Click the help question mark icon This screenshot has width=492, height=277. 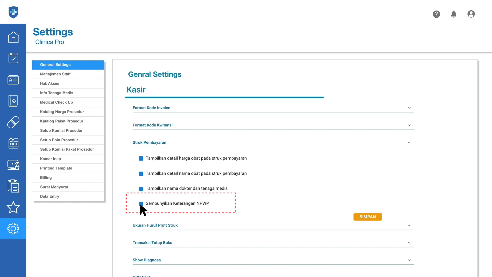point(436,14)
